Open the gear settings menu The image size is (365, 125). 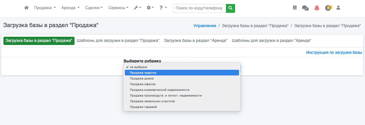150,8
